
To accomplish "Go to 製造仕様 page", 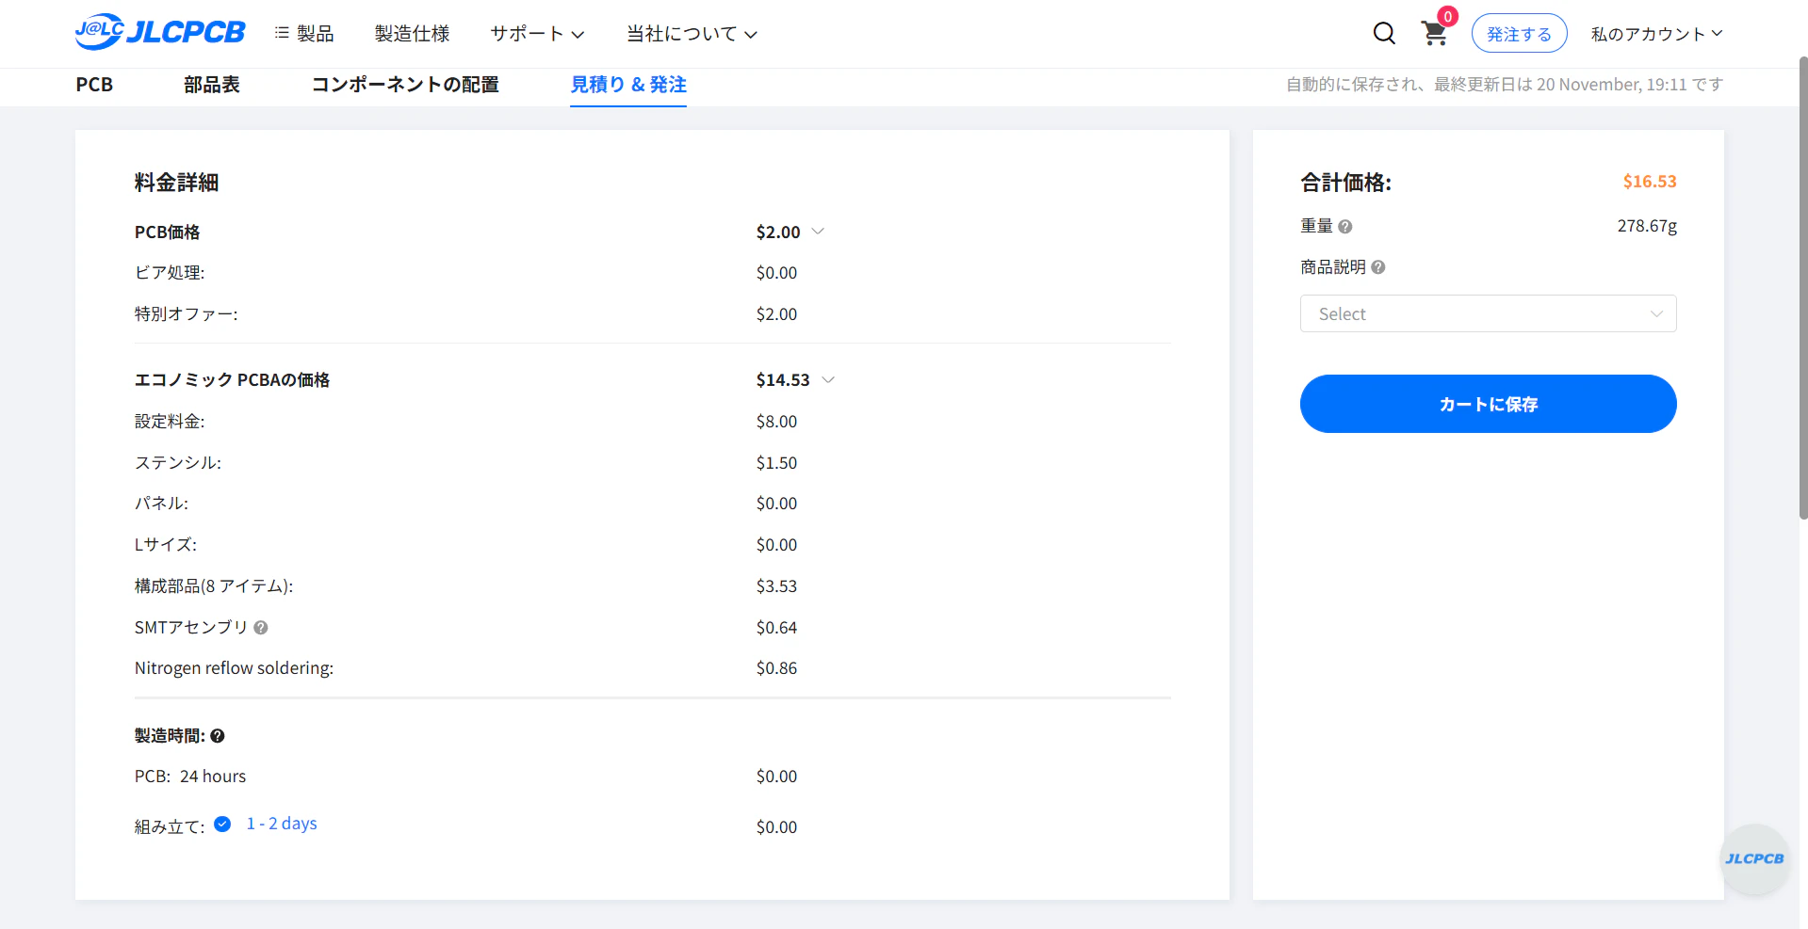I will 412,34.
